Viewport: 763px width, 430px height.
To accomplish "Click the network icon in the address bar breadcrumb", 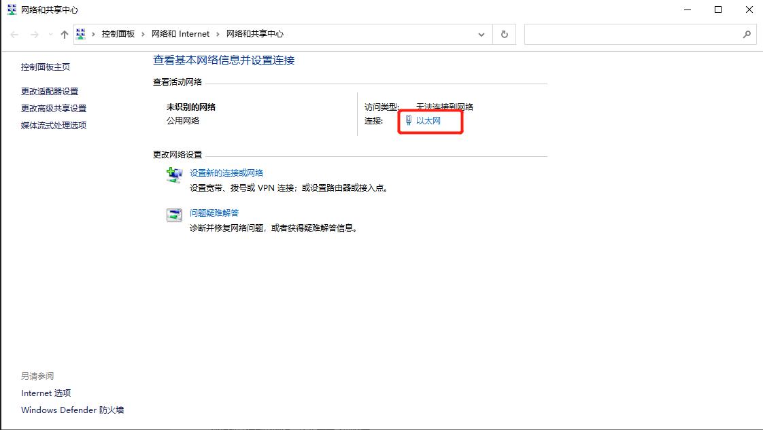I will [81, 33].
